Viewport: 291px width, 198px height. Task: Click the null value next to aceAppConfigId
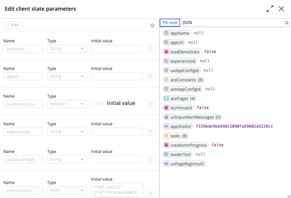click(210, 89)
